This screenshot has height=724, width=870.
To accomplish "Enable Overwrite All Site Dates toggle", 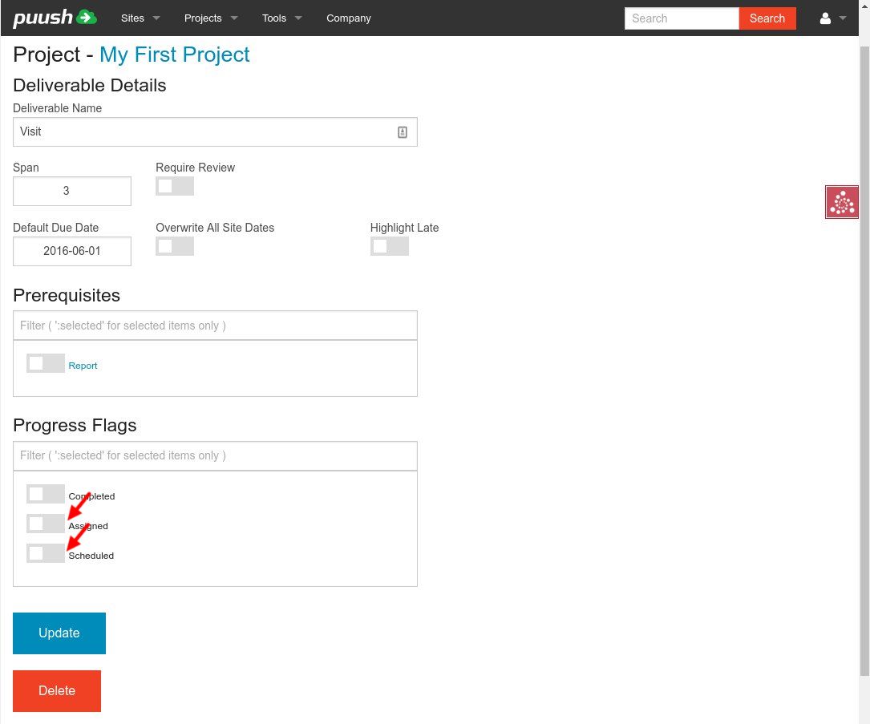I will 175,246.
